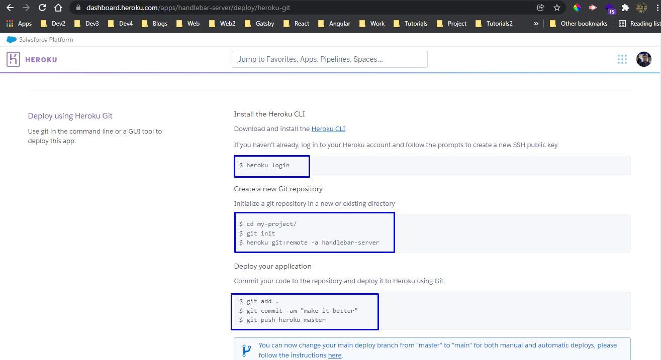
Task: Click the share page icon in address bar
Action: [x=540, y=8]
